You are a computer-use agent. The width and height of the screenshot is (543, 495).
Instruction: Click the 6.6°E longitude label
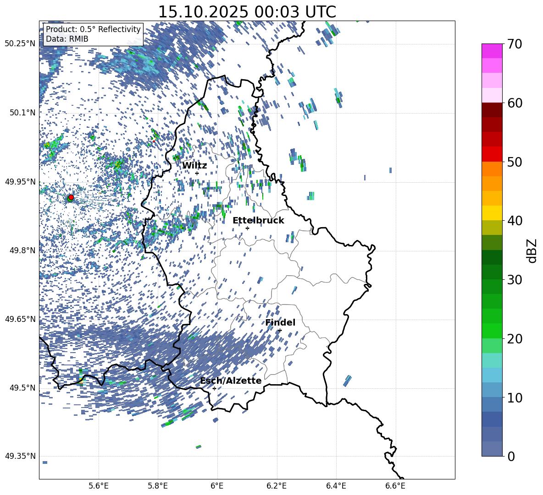pyautogui.click(x=395, y=486)
